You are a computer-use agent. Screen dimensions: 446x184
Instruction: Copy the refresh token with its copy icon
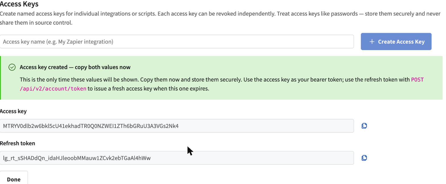(x=364, y=158)
